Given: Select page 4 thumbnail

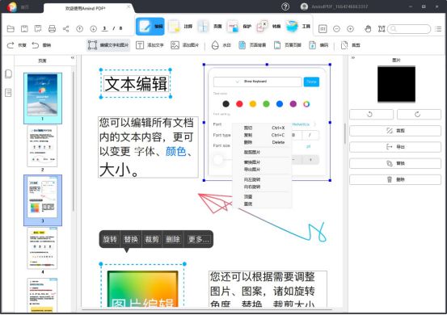Looking at the screenshot, I should (42, 248).
